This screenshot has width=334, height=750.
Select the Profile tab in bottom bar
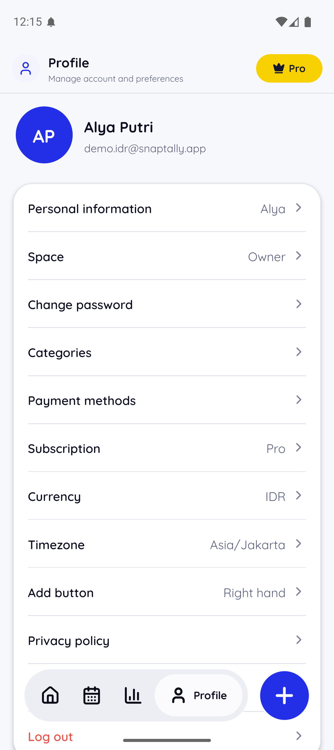point(199,695)
